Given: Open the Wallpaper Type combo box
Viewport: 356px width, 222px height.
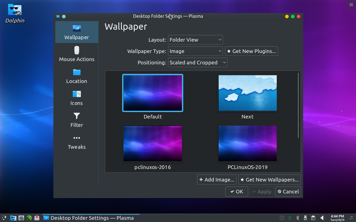Looking at the screenshot, I should 196,51.
